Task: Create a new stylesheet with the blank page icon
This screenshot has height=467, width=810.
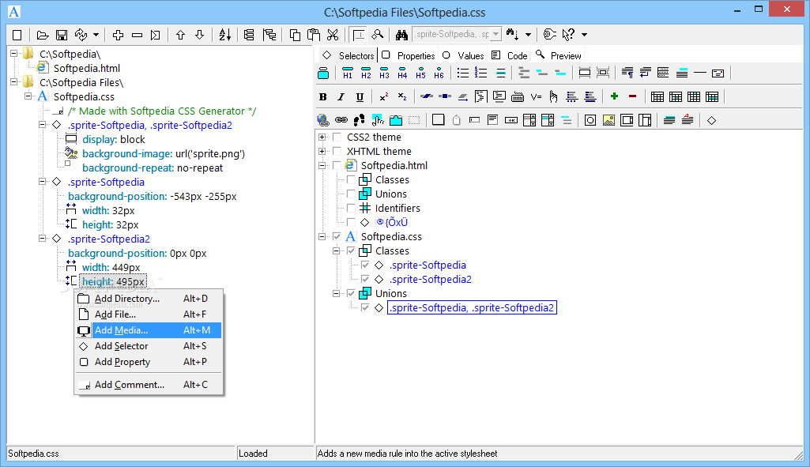Action: [x=17, y=35]
